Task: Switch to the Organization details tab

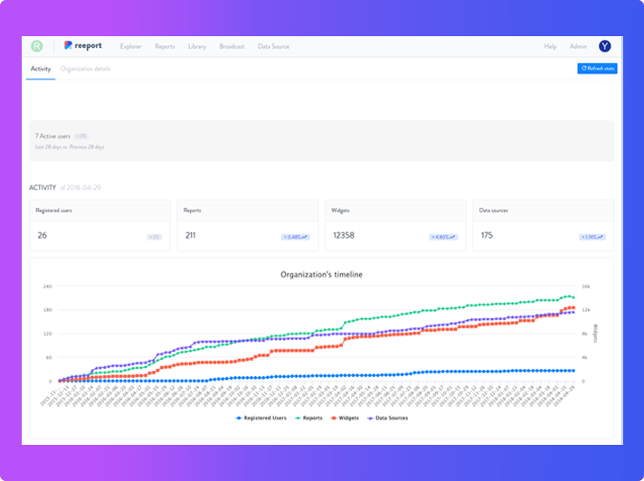Action: (x=85, y=69)
